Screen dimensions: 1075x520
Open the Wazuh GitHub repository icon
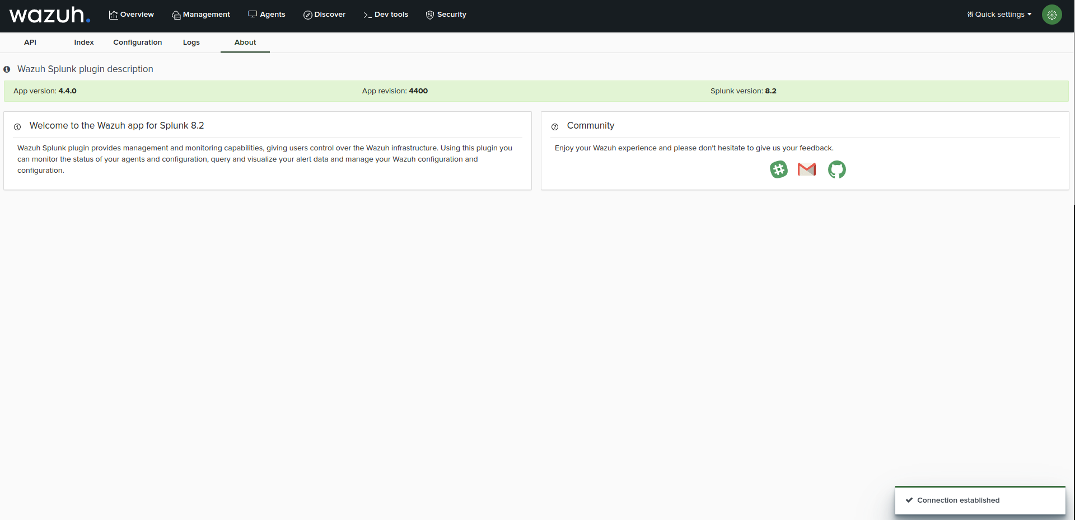[x=836, y=169]
